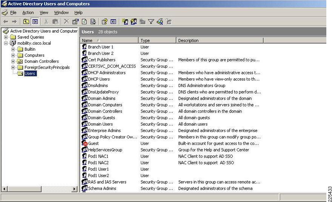Click the Forward arrow toolbar icon
Image resolution: width=332 pixels, height=202 pixels.
point(14,21)
